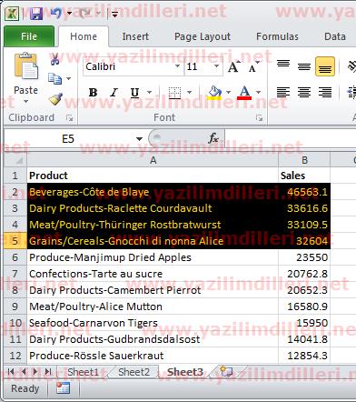Apply the red Font Color swatch
356x402 pixels.
click(x=244, y=93)
